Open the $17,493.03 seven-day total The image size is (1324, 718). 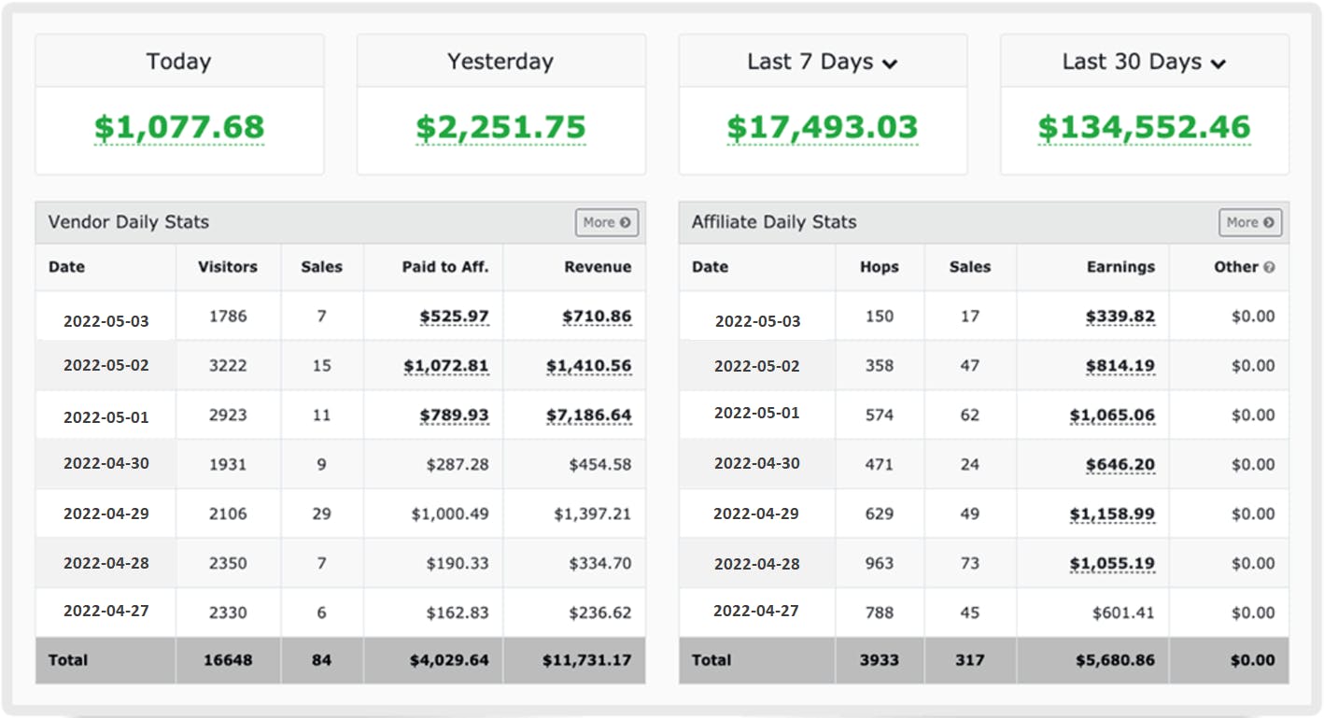tap(823, 127)
